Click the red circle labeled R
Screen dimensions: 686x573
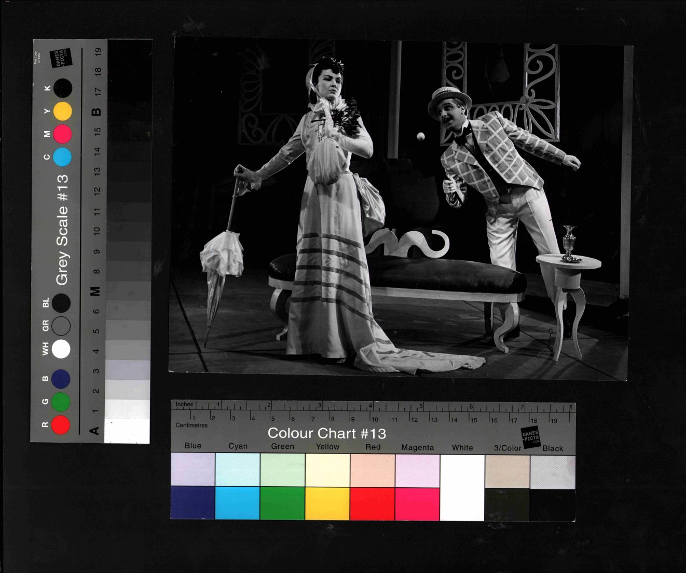point(61,424)
